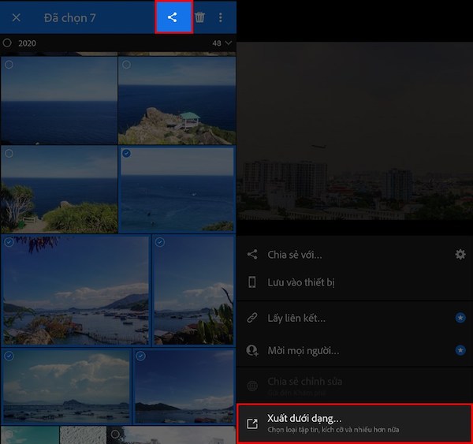
Task: Tap the share icon in top bar
Action: tap(173, 17)
